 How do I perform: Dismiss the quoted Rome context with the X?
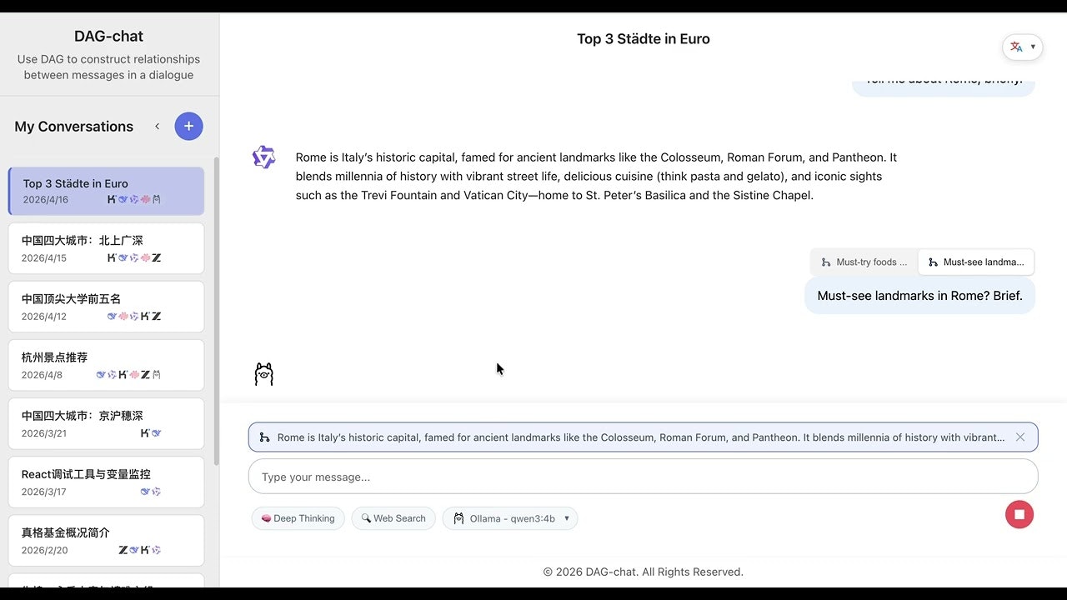pyautogui.click(x=1019, y=437)
